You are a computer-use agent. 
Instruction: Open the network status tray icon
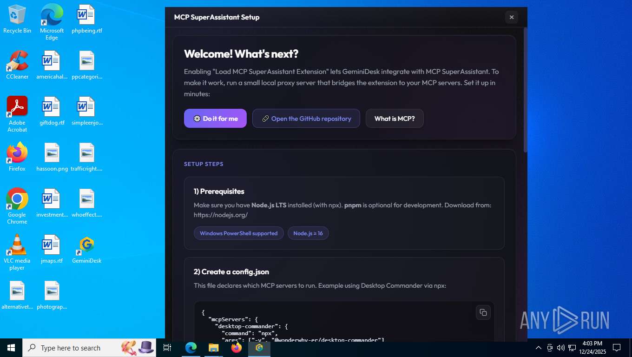572,348
